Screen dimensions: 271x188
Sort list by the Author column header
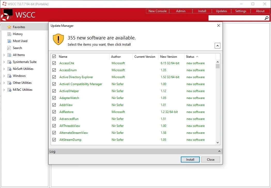116,56
